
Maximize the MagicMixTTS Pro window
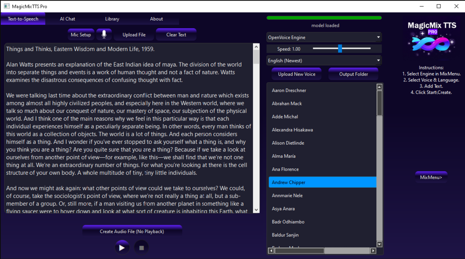(439, 6)
